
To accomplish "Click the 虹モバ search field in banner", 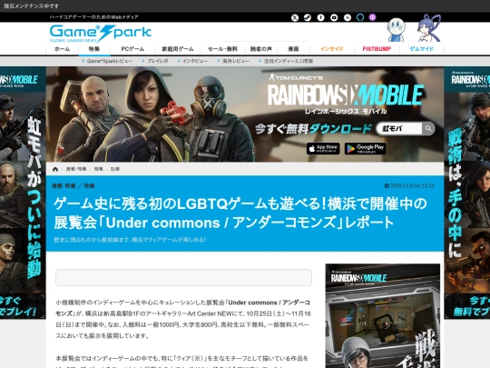I will coord(399,129).
